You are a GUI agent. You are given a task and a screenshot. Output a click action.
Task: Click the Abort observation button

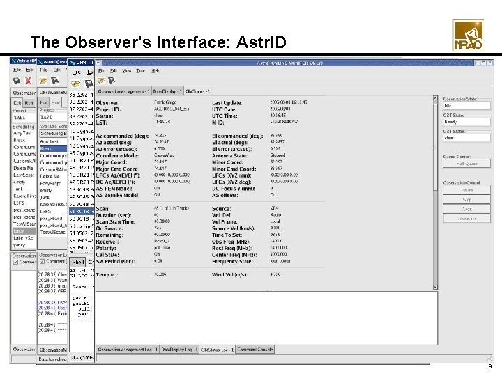tap(466, 209)
